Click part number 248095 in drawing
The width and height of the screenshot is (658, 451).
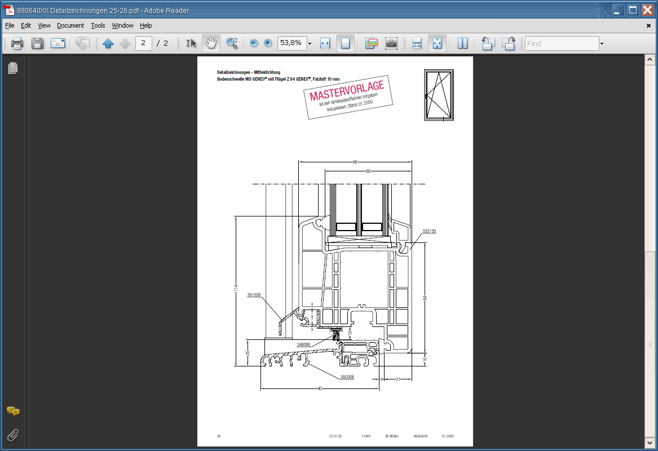(304, 345)
